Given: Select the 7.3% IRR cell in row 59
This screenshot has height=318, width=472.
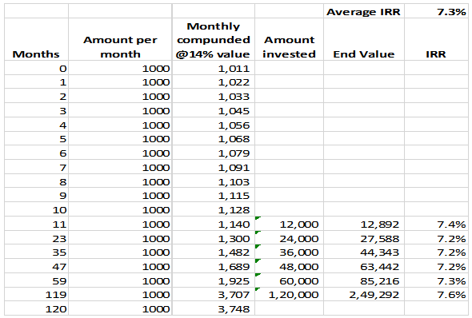Looking at the screenshot, I should [436, 280].
